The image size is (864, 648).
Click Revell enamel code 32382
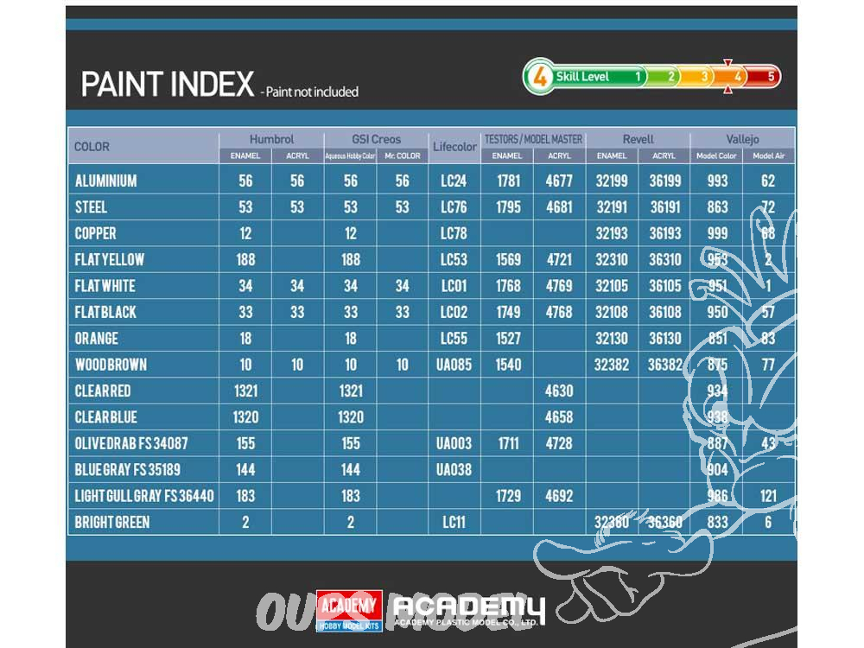(612, 365)
